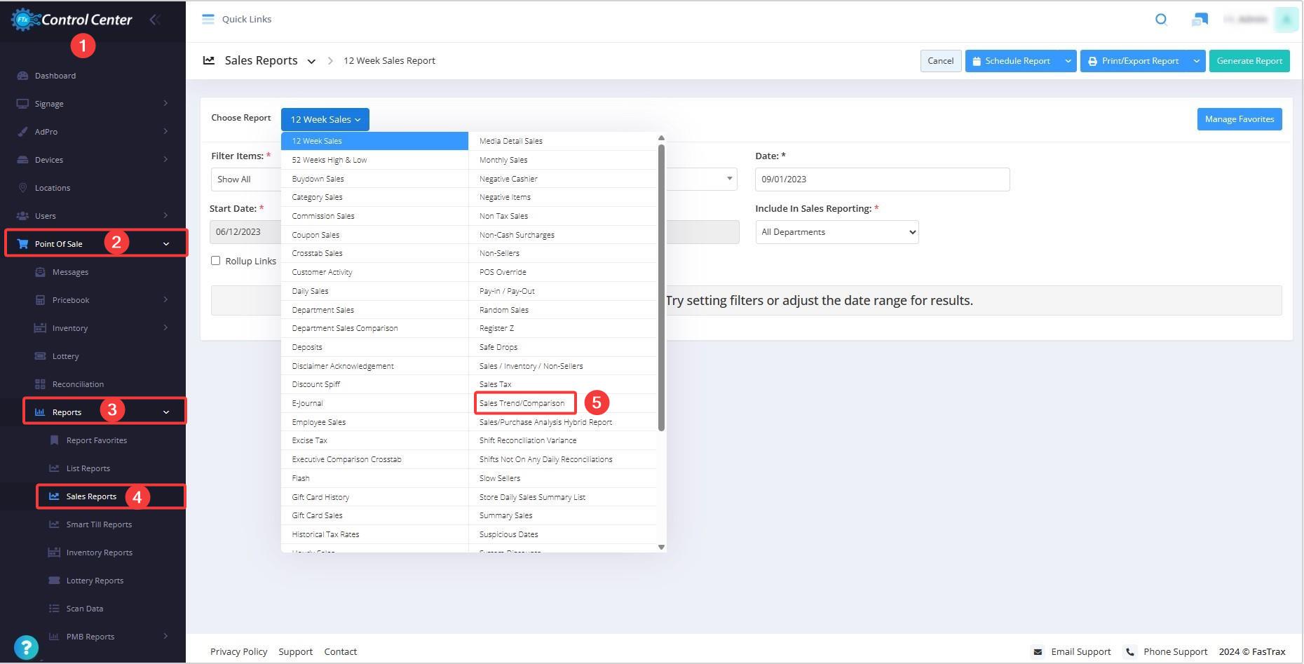The height and width of the screenshot is (664, 1304).
Task: Click the Email Support envelope icon
Action: coord(1038,651)
